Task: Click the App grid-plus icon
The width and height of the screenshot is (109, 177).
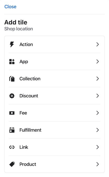Action: (12, 62)
